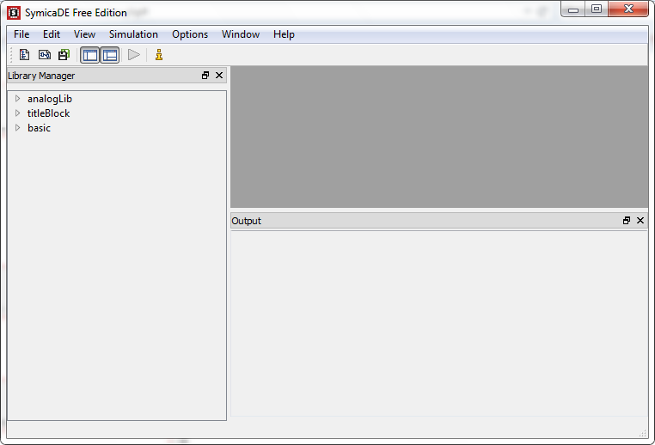Click the save all floppy disks icon
655x445 pixels.
[64, 55]
